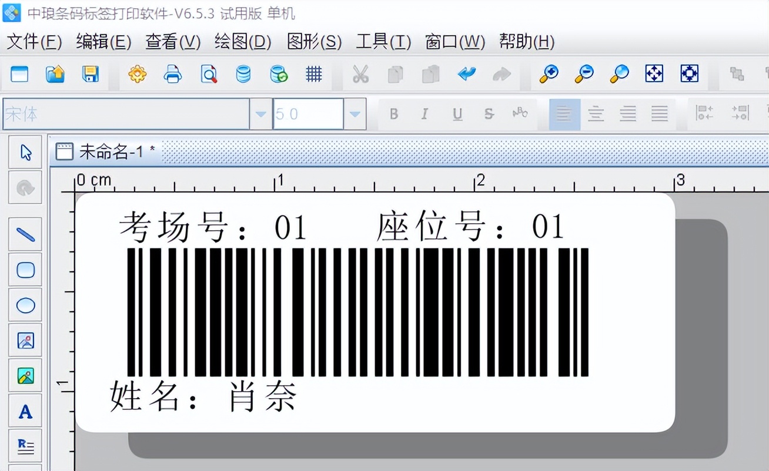Screen dimensions: 769x471
Task: Undo with the blue back arrow
Action: pyautogui.click(x=467, y=74)
